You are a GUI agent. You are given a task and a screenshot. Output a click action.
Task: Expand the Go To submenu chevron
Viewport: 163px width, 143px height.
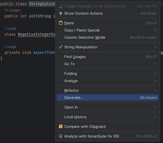click(x=155, y=64)
